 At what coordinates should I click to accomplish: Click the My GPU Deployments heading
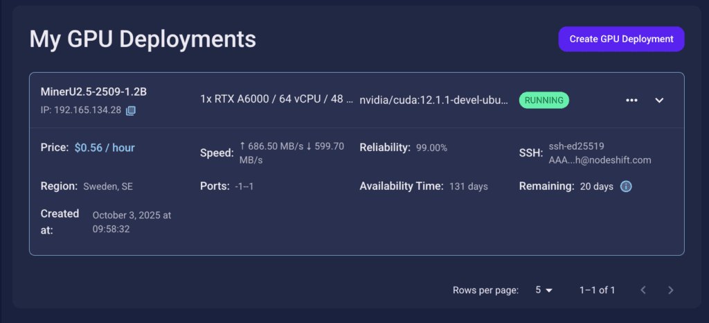(x=143, y=40)
